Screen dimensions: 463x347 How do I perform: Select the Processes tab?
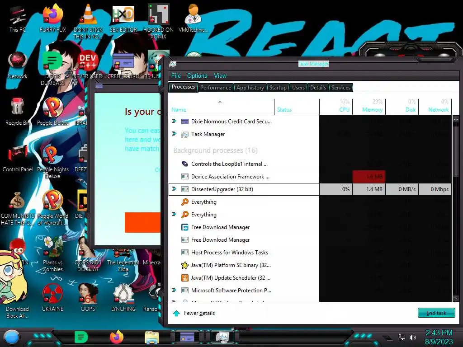pyautogui.click(x=184, y=87)
